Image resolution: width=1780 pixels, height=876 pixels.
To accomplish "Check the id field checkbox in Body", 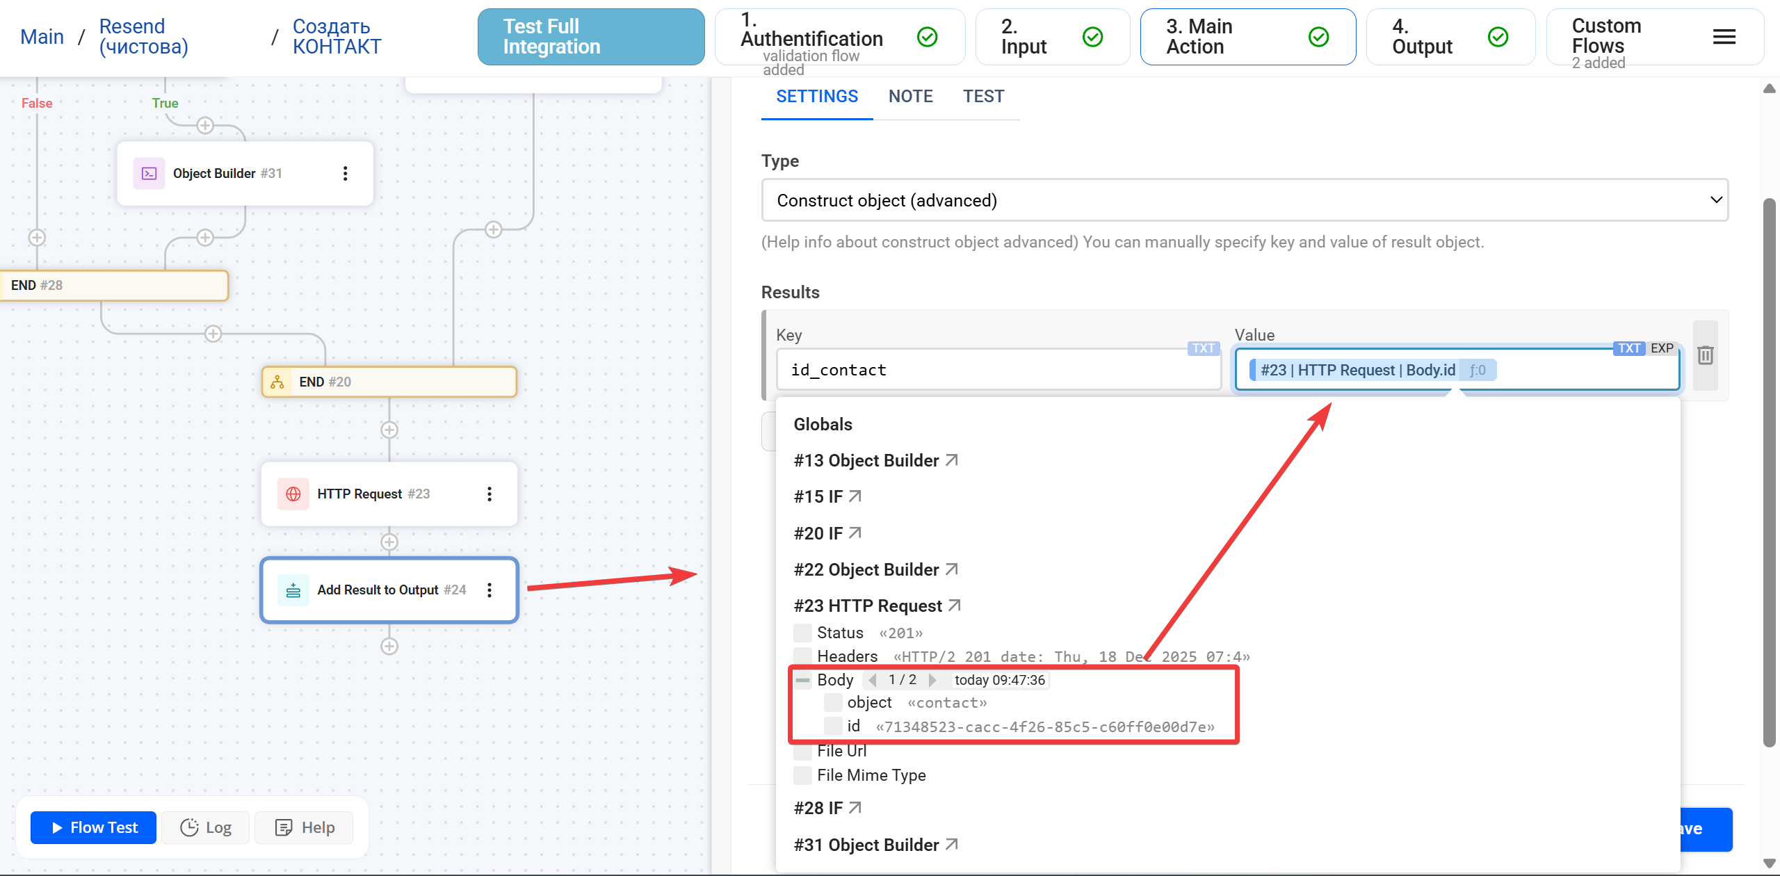I will click(833, 727).
